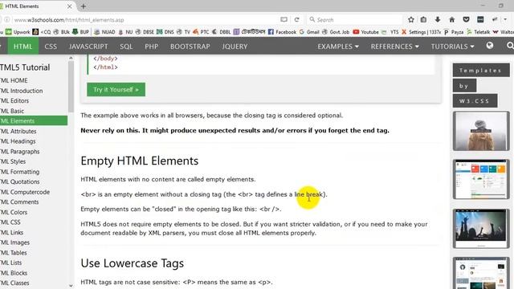Toggle reader view icon in address bar
The image size is (514, 289).
point(284,19)
